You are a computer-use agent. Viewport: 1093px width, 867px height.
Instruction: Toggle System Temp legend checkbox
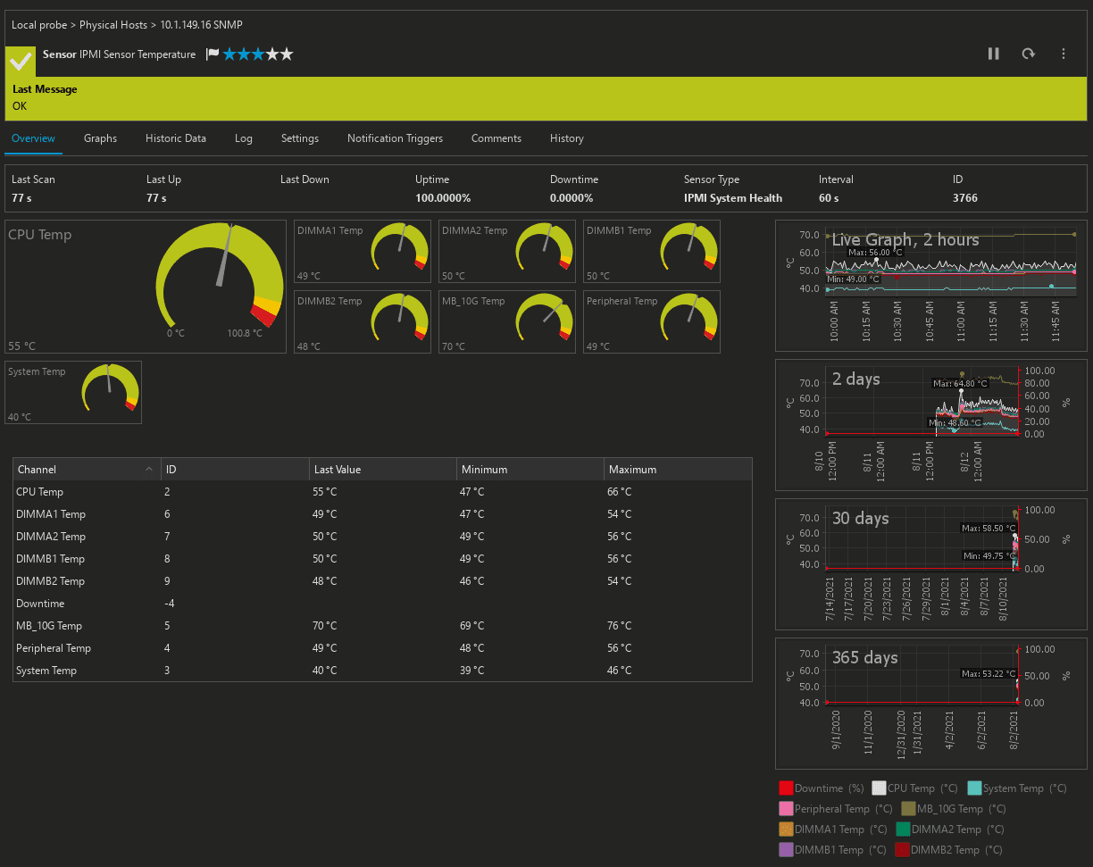974,788
